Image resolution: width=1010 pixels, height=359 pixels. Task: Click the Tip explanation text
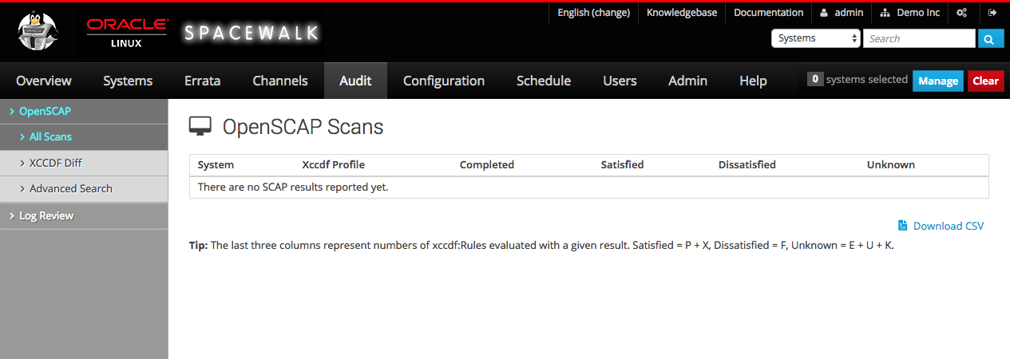coord(541,246)
